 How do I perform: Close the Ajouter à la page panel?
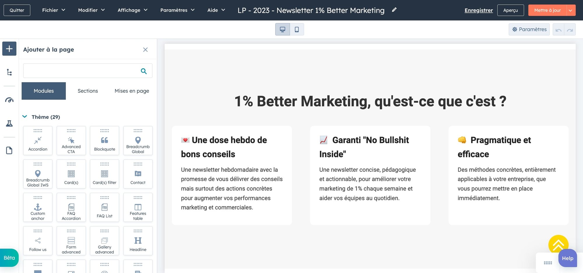coord(145,50)
